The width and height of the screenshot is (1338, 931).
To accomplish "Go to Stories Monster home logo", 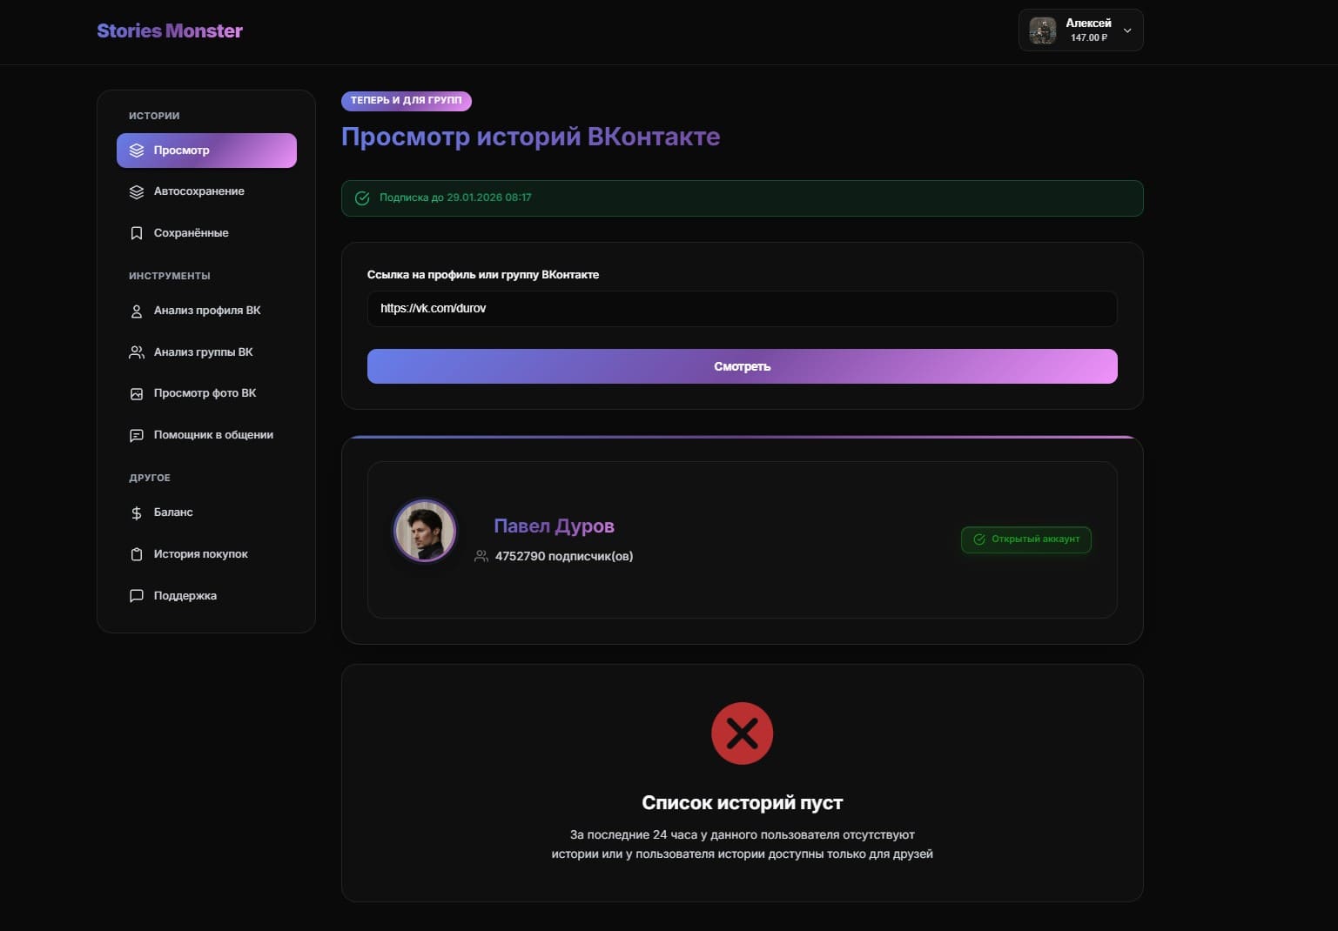I will coord(170,31).
